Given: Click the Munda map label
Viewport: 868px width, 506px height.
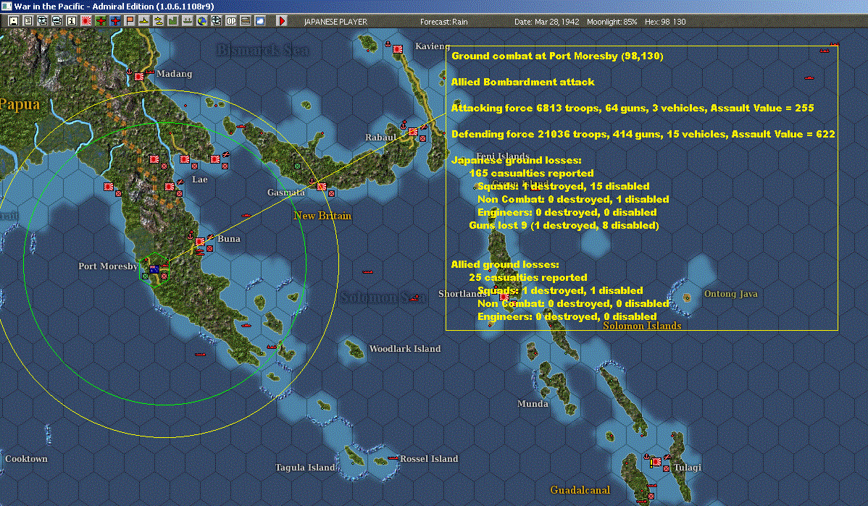Looking at the screenshot, I should [x=533, y=404].
